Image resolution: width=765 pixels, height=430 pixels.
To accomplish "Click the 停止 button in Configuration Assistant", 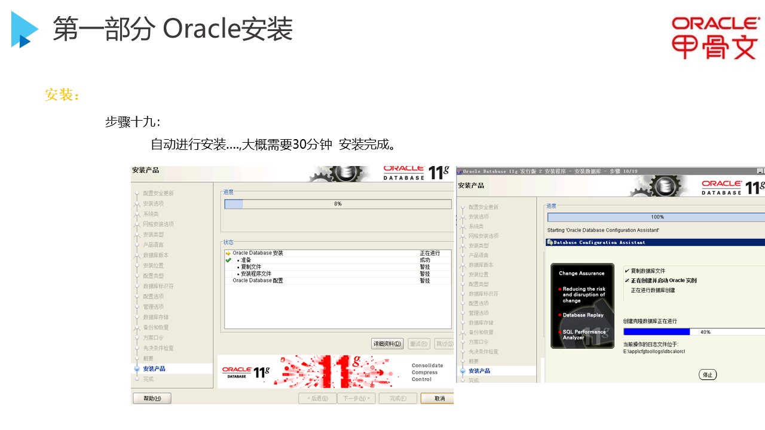I will [708, 375].
